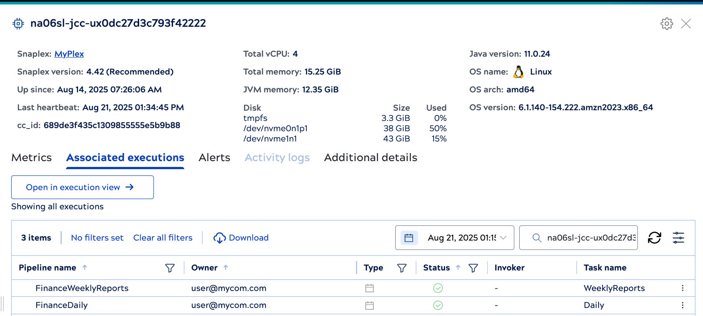Click the Daily task name
Screen dimensions: 703x316
[594, 305]
